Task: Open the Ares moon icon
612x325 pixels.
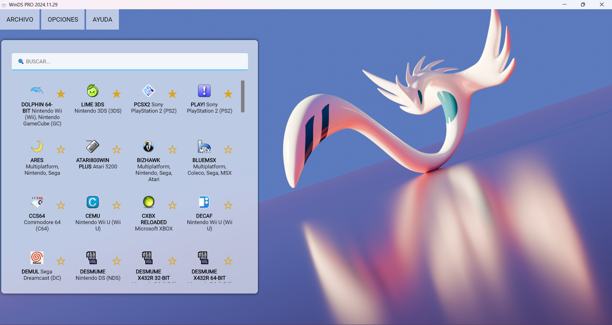Action: click(37, 146)
